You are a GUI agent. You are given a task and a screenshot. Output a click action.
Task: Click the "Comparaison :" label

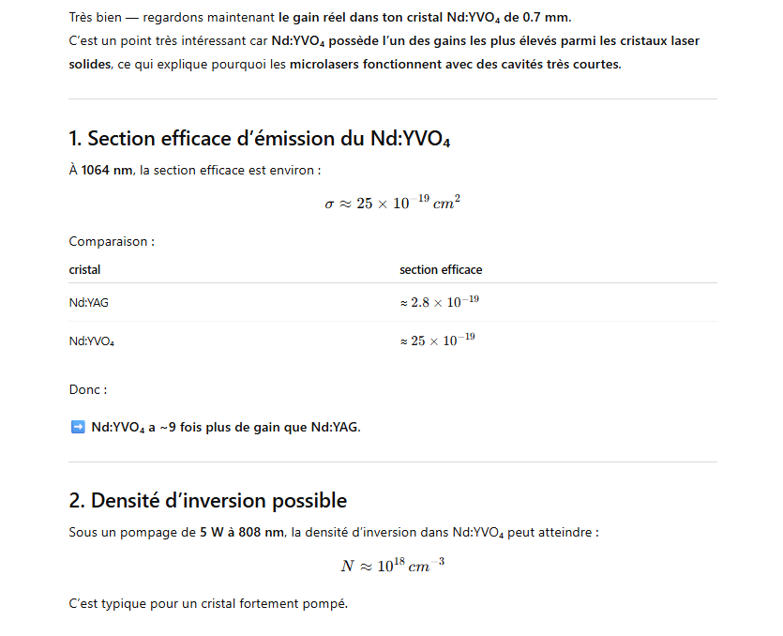click(112, 241)
